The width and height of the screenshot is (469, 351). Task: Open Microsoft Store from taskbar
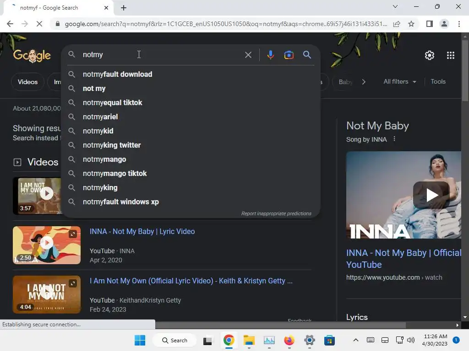(329, 340)
